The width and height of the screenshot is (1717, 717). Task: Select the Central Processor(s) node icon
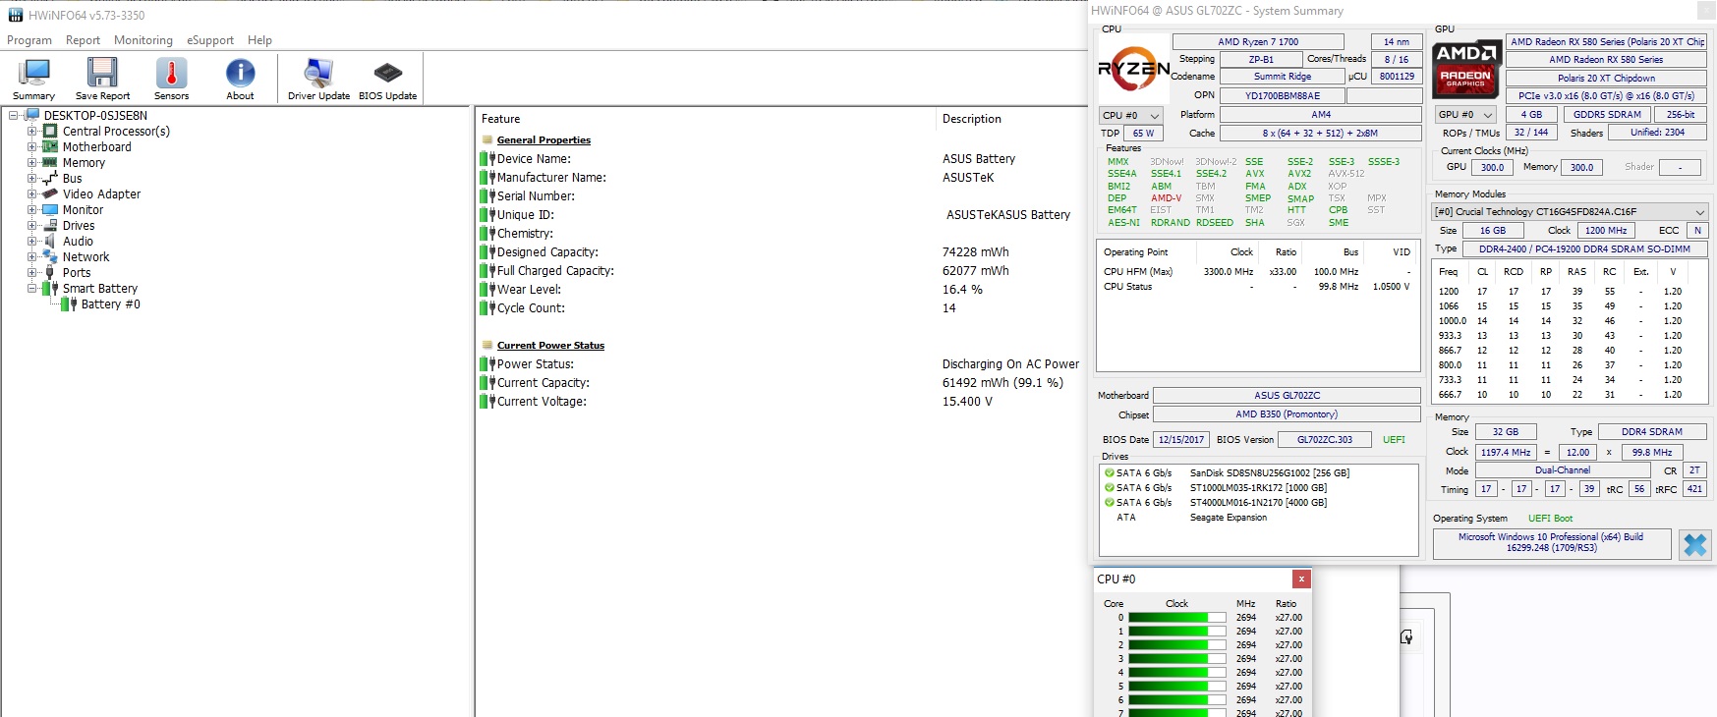50,131
